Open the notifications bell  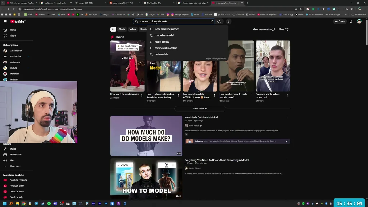click(x=351, y=21)
